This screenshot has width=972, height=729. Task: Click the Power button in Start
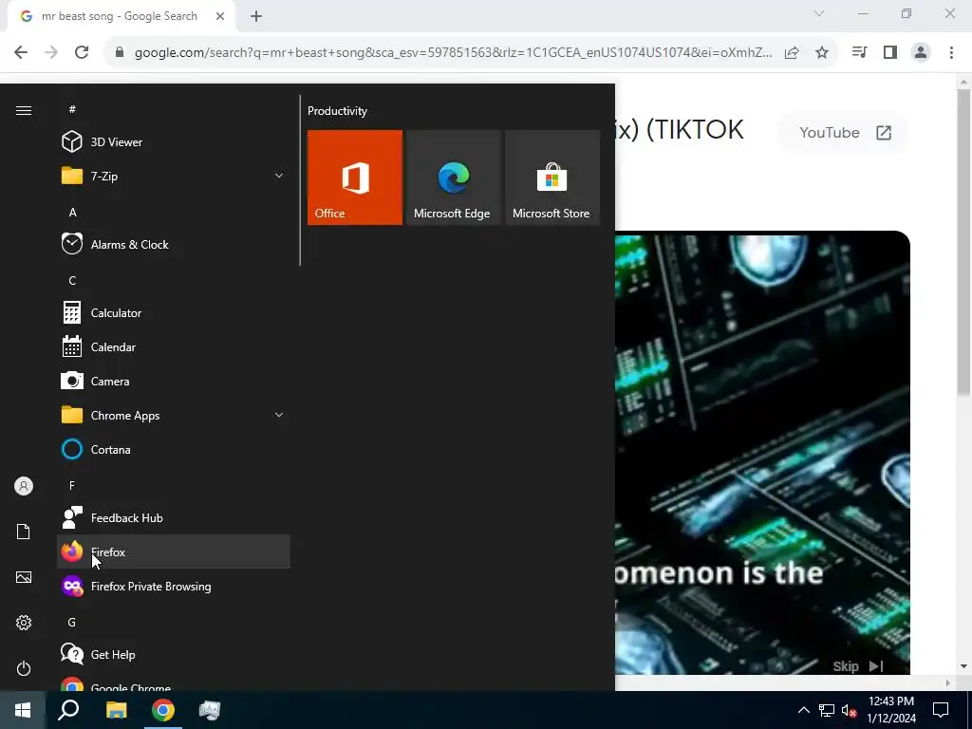pos(24,668)
